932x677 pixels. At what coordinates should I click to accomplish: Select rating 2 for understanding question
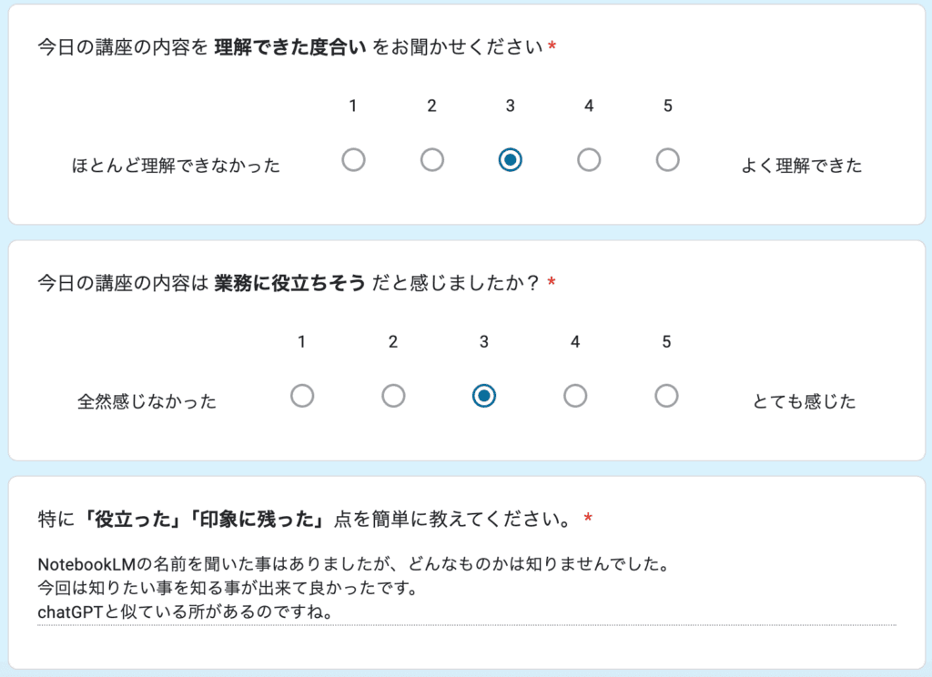(431, 159)
